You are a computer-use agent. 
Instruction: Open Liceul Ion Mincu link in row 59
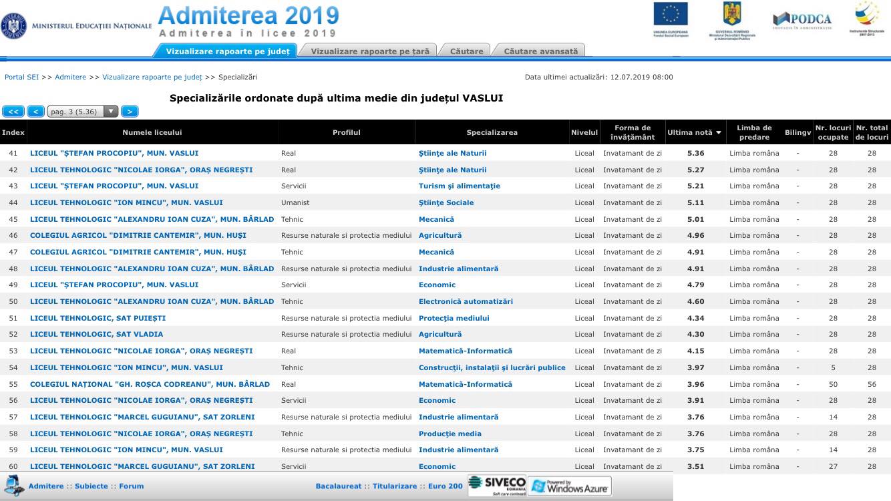pos(126,450)
